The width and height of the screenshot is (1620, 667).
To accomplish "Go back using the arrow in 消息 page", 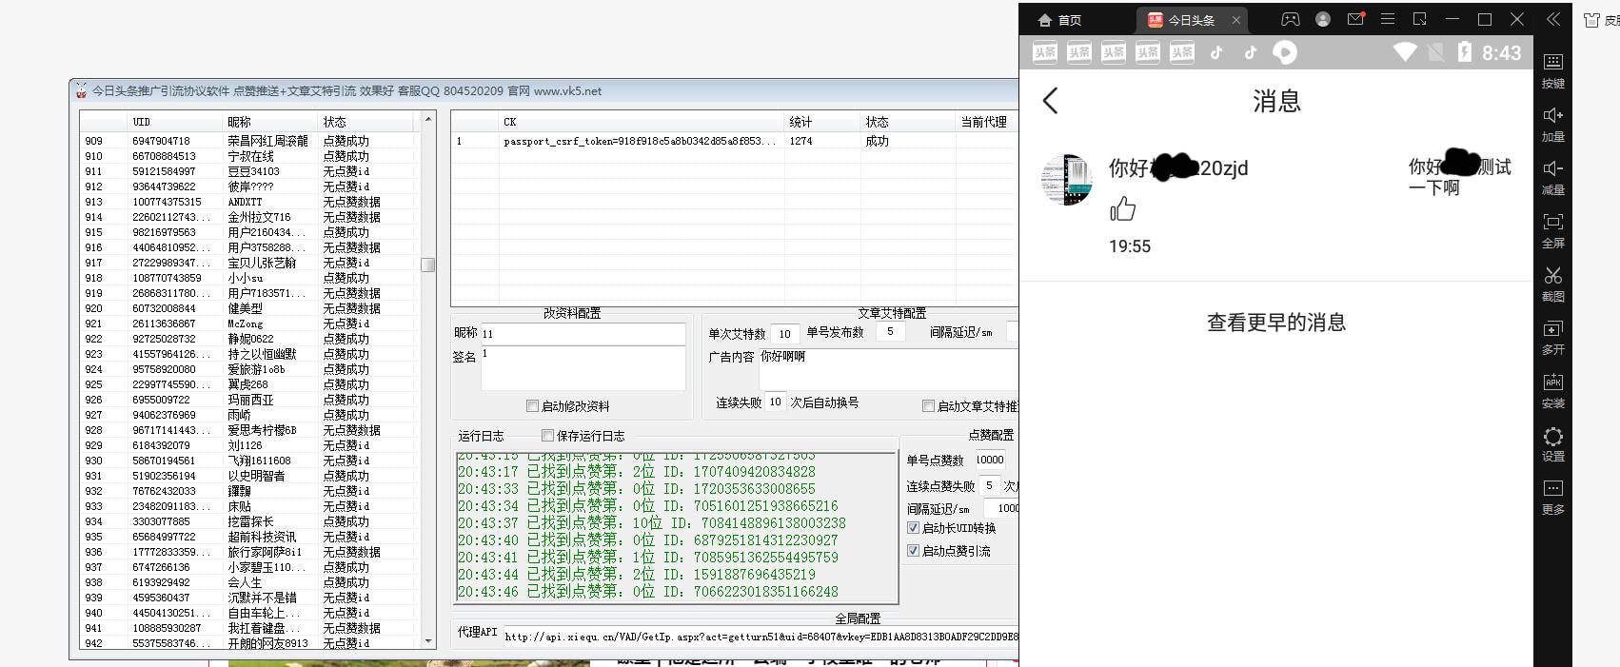I will (1051, 101).
